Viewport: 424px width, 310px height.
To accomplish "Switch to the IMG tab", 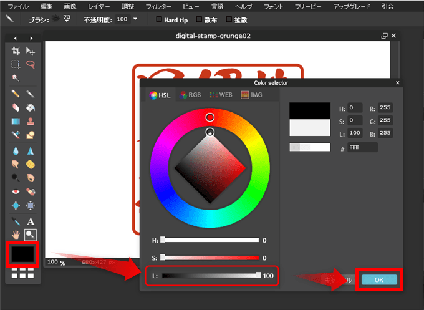I will (251, 95).
